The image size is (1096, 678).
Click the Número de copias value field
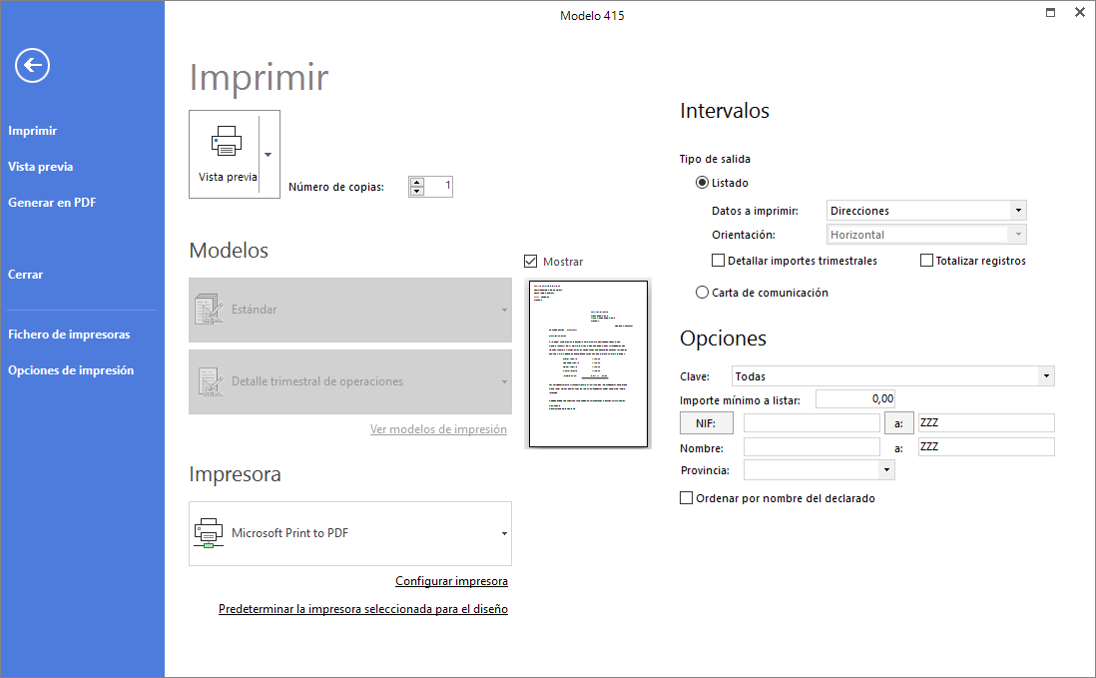tap(438, 186)
